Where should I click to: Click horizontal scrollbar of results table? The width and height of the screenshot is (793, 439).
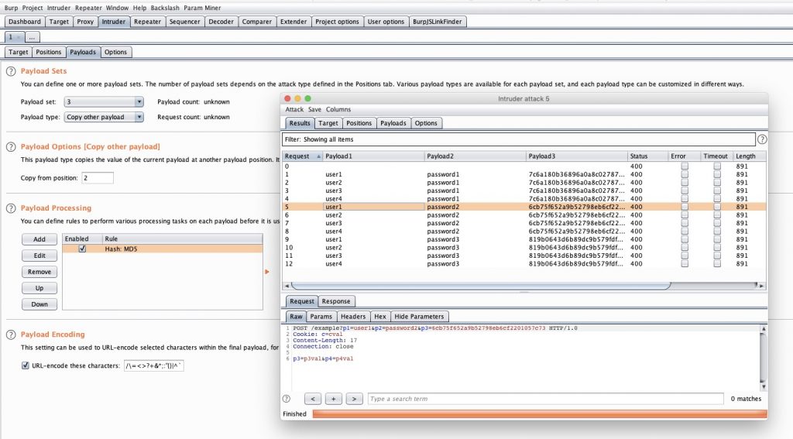(x=481, y=286)
